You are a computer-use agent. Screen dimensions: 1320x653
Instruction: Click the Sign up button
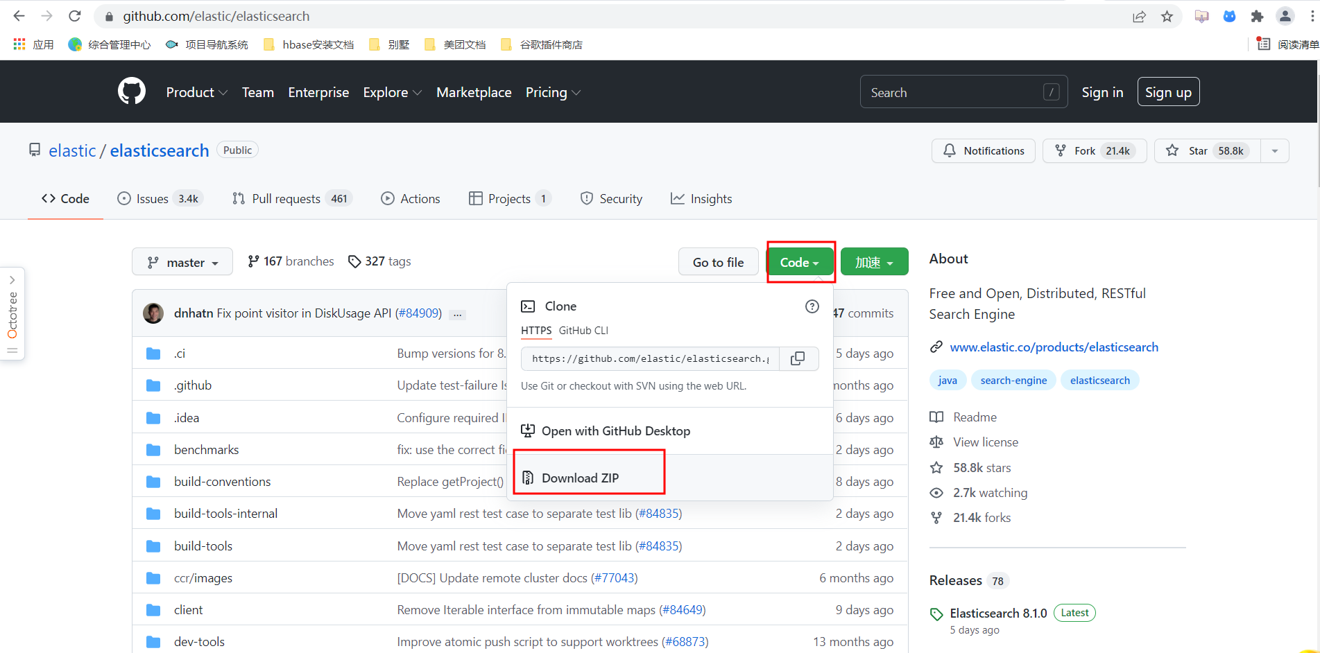pos(1168,92)
